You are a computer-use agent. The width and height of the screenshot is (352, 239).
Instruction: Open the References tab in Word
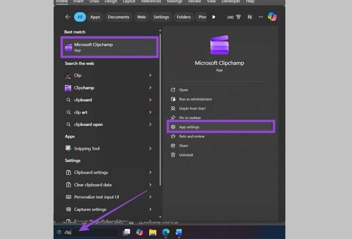tap(151, 1)
